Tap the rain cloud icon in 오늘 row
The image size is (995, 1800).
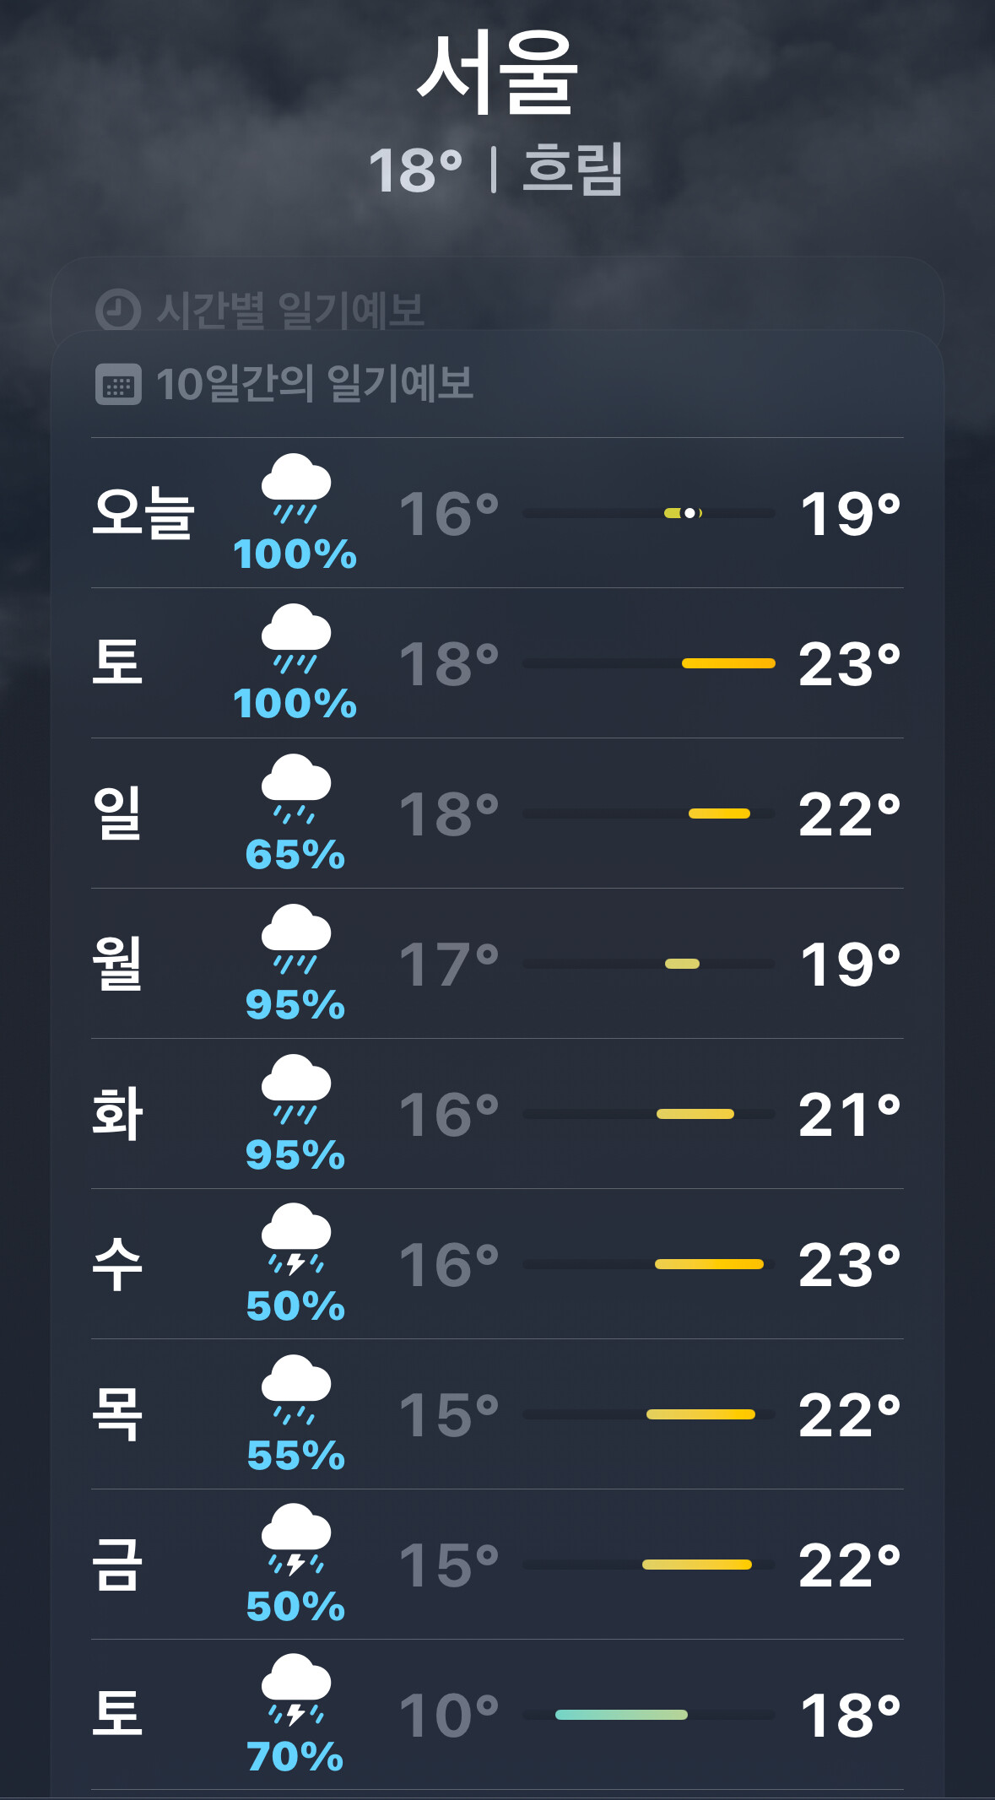click(x=295, y=489)
